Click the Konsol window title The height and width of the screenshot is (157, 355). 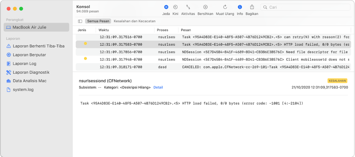click(x=83, y=7)
